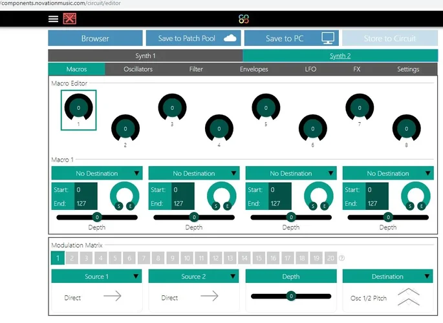Click the Save to PC button
Viewport: 443px width, 323px height.
[291, 38]
